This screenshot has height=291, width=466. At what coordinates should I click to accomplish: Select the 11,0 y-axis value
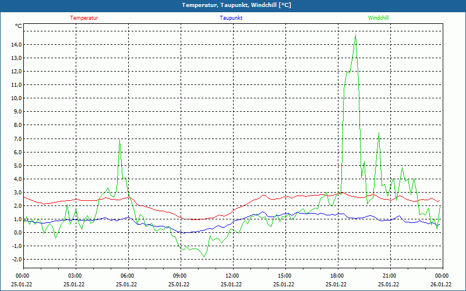[x=16, y=85]
